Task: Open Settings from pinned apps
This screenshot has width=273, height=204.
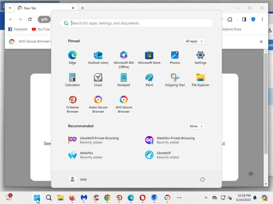Action: [x=200, y=58]
